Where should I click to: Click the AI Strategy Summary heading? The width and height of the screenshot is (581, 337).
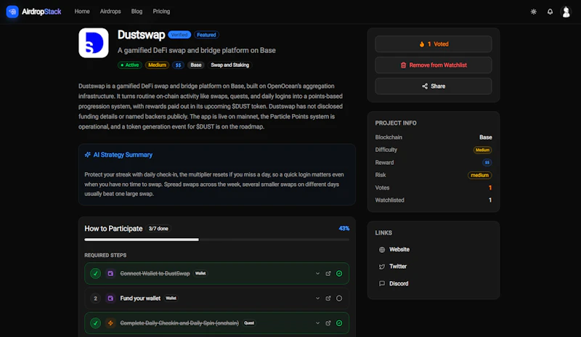pos(123,155)
